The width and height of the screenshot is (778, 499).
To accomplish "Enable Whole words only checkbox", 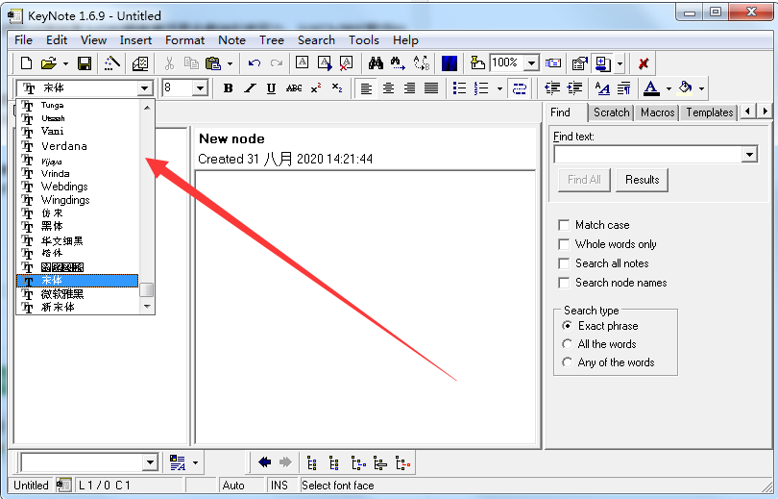I will coord(564,244).
